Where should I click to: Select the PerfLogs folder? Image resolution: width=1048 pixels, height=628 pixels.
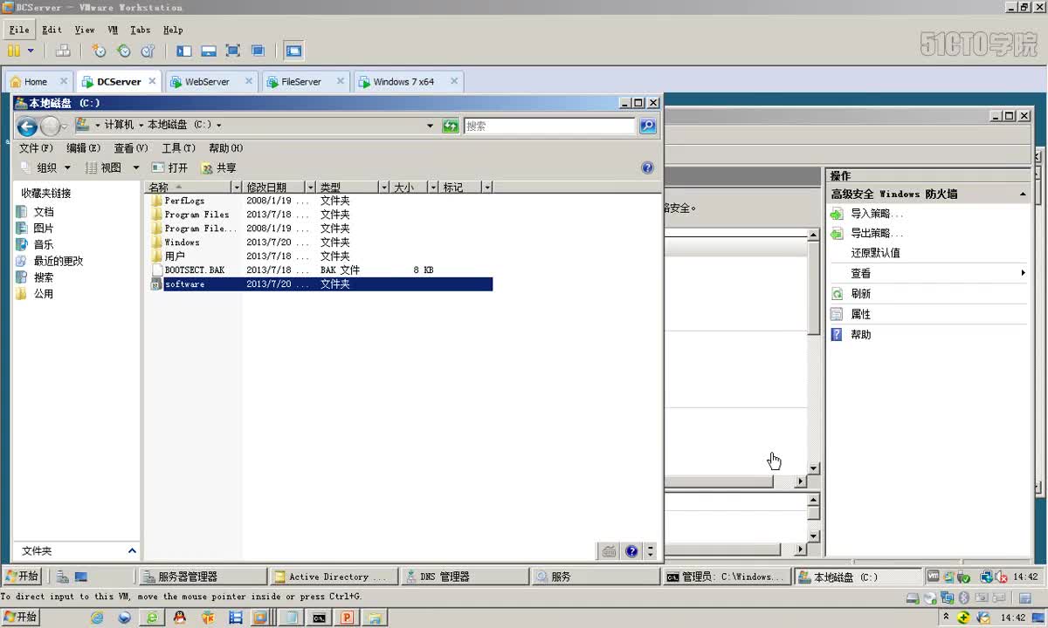point(184,201)
